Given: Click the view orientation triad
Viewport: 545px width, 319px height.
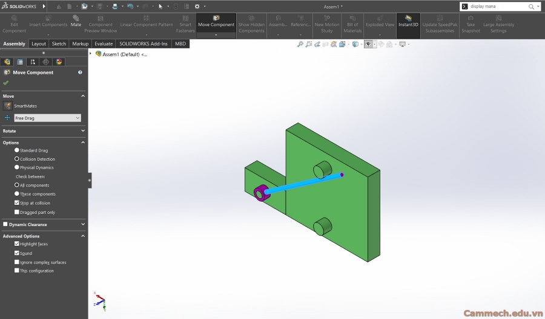Looking at the screenshot, I should point(100,301).
